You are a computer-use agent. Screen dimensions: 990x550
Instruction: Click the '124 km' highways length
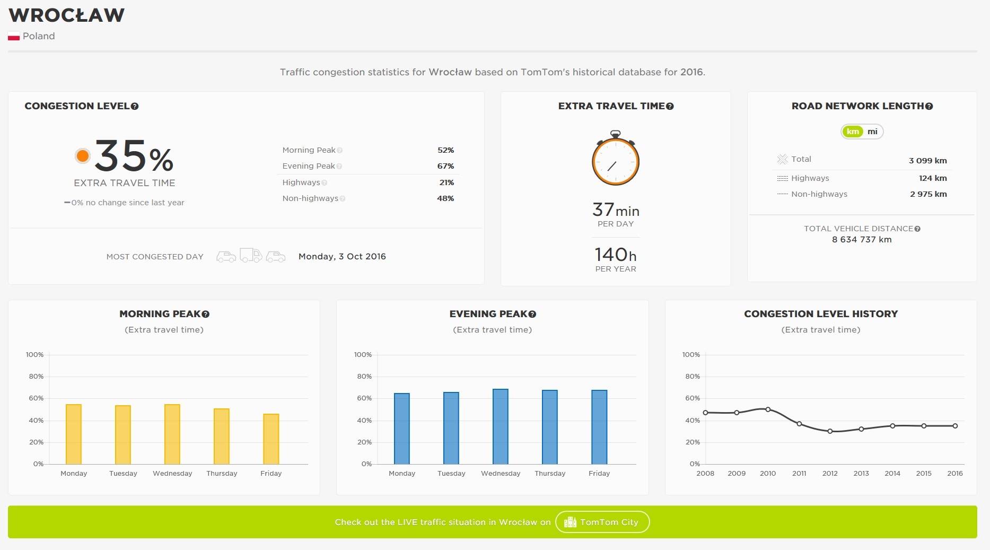[x=933, y=179]
